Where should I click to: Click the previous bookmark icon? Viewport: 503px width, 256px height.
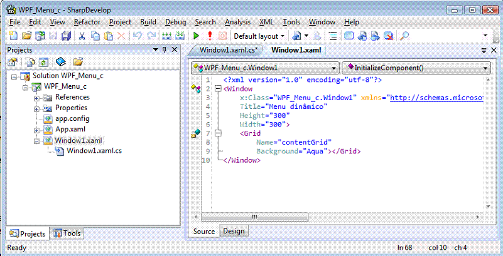(362, 36)
